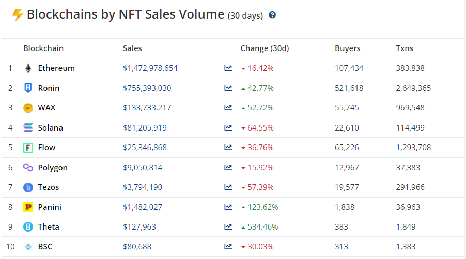Click the Panini logo icon
466x259 pixels.
click(28, 207)
